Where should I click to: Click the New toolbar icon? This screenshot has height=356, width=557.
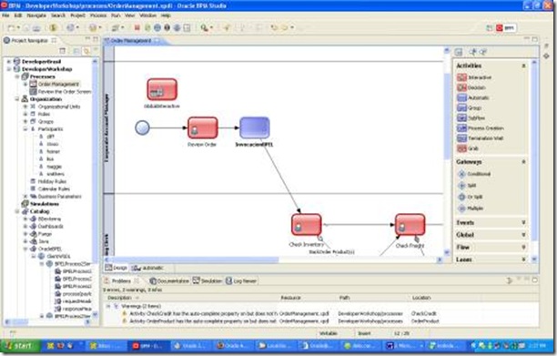[11, 27]
